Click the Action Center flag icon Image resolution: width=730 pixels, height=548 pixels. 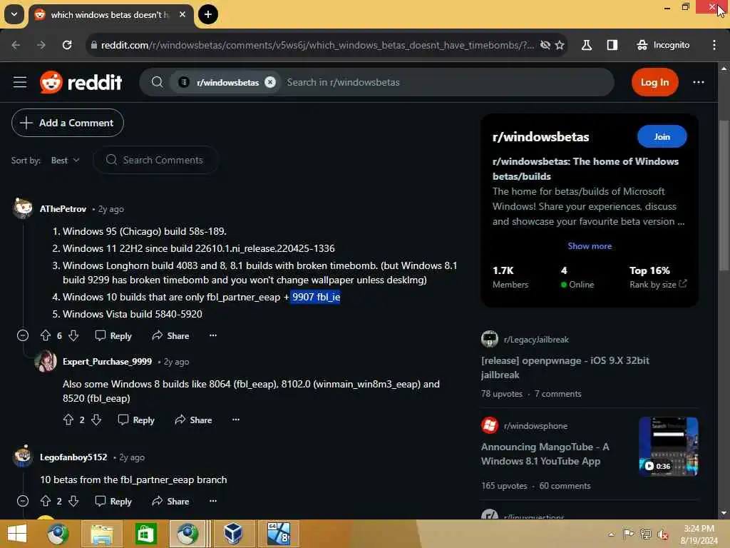pos(628,534)
